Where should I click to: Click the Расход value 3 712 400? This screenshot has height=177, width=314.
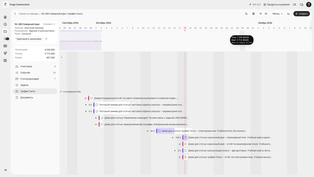point(50,53)
